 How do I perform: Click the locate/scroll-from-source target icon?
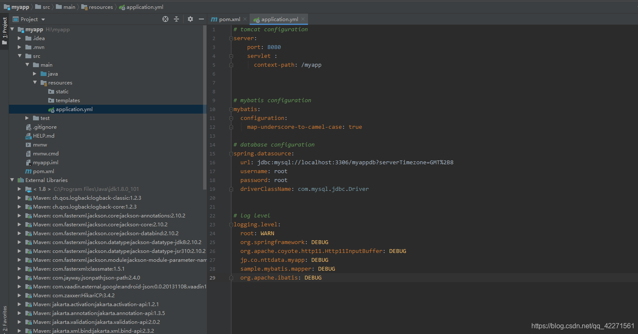point(165,19)
